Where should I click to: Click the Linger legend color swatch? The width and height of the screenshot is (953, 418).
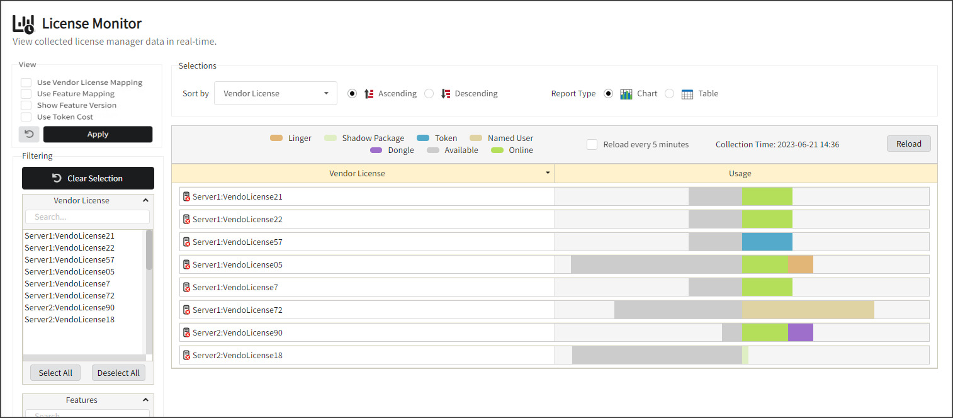276,138
